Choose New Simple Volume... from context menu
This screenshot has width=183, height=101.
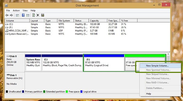click(x=160, y=66)
